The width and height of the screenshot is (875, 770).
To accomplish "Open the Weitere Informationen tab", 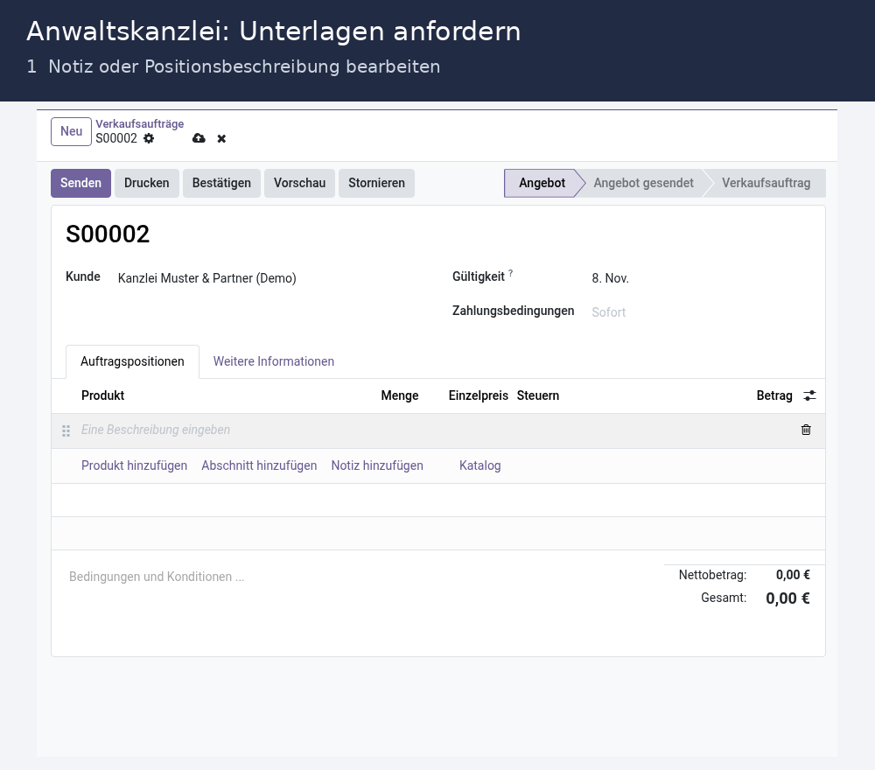I will pyautogui.click(x=273, y=361).
